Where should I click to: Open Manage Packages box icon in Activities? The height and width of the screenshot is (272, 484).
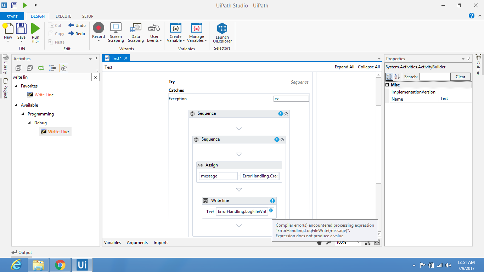tap(64, 68)
